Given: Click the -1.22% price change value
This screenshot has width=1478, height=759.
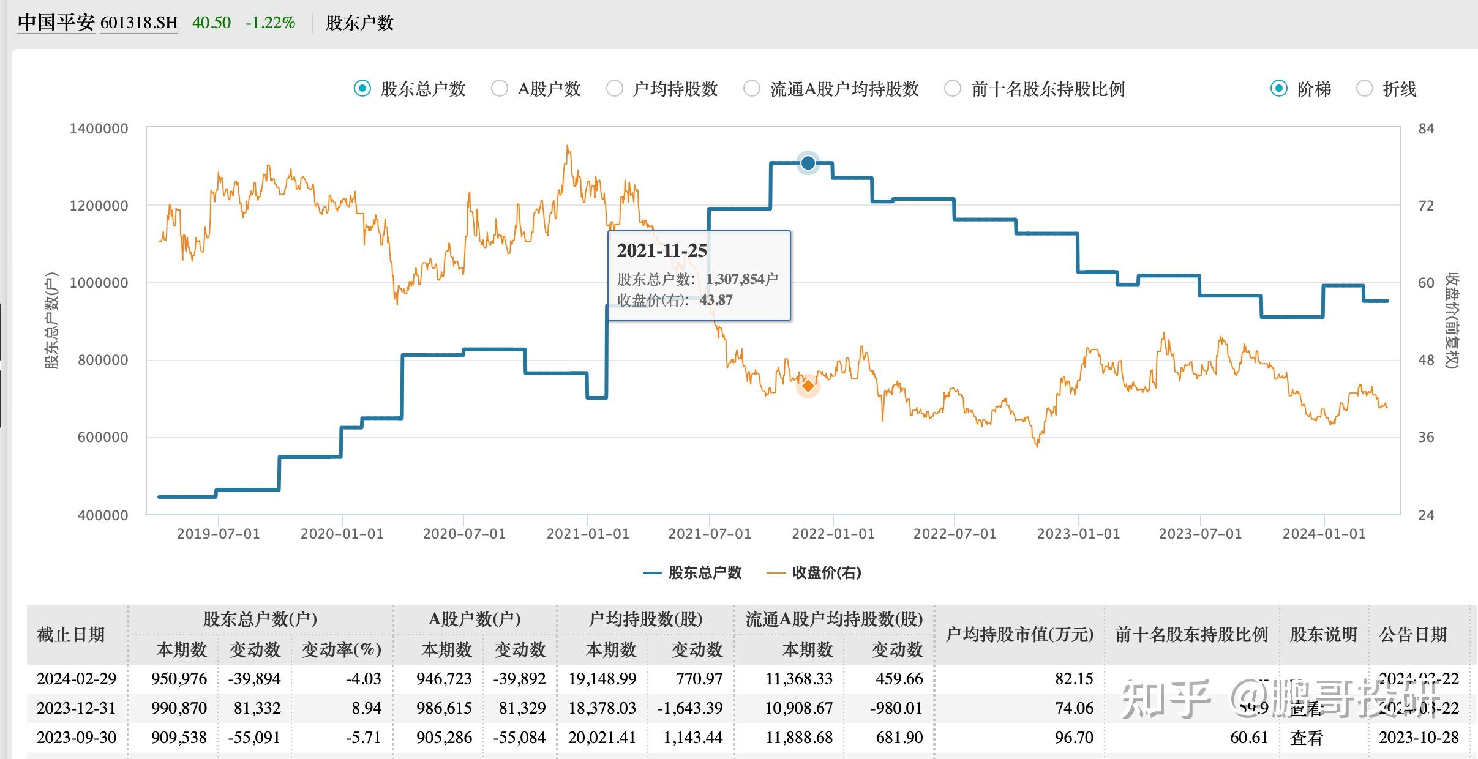Looking at the screenshot, I should (271, 23).
